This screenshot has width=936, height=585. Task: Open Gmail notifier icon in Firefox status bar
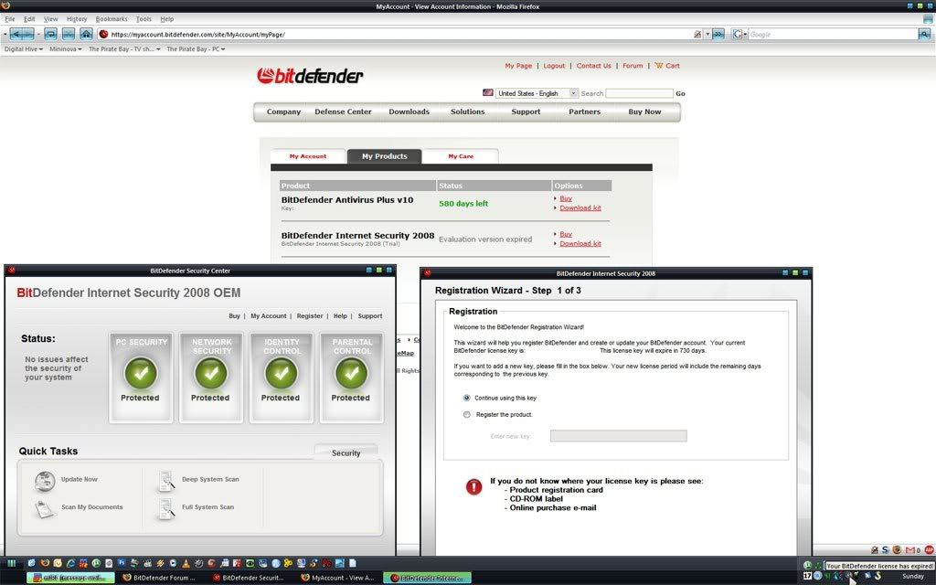pyautogui.click(x=911, y=549)
